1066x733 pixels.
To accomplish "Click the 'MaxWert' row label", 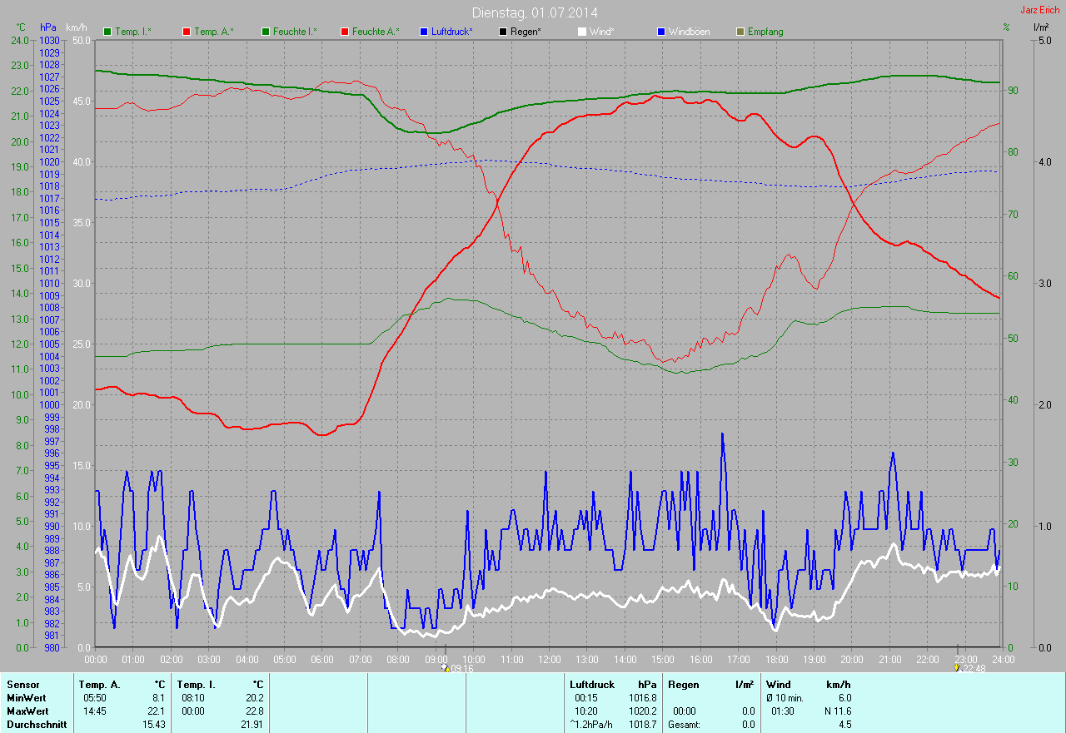I will click(27, 711).
